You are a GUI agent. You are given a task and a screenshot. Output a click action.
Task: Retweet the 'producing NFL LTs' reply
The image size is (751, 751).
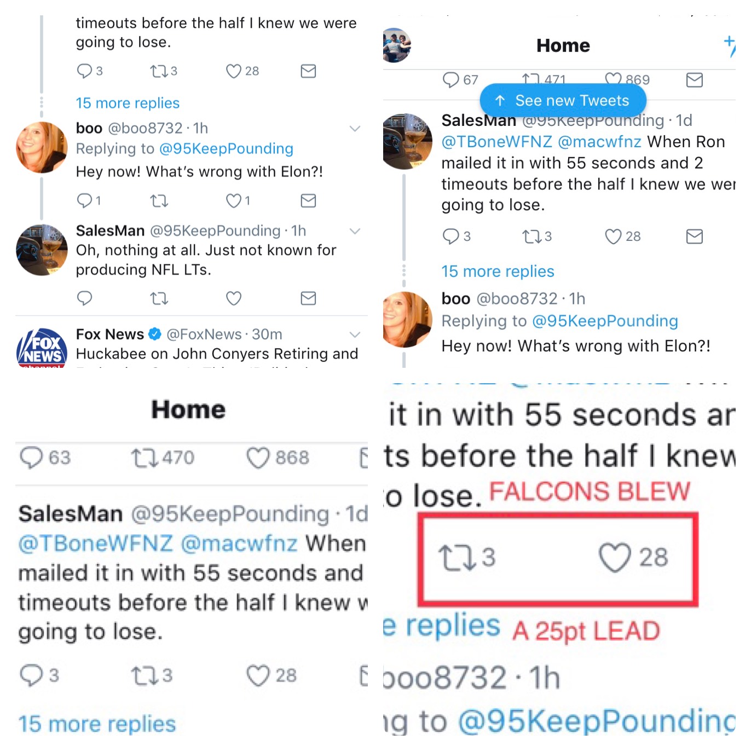pos(159,298)
